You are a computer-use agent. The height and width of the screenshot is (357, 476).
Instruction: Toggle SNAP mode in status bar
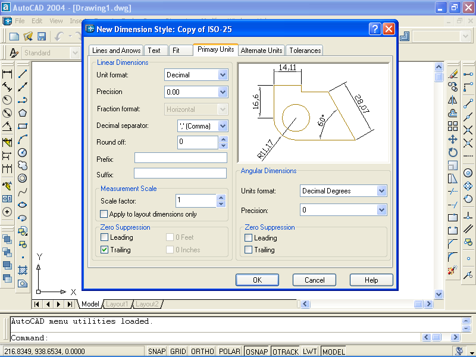point(156,351)
